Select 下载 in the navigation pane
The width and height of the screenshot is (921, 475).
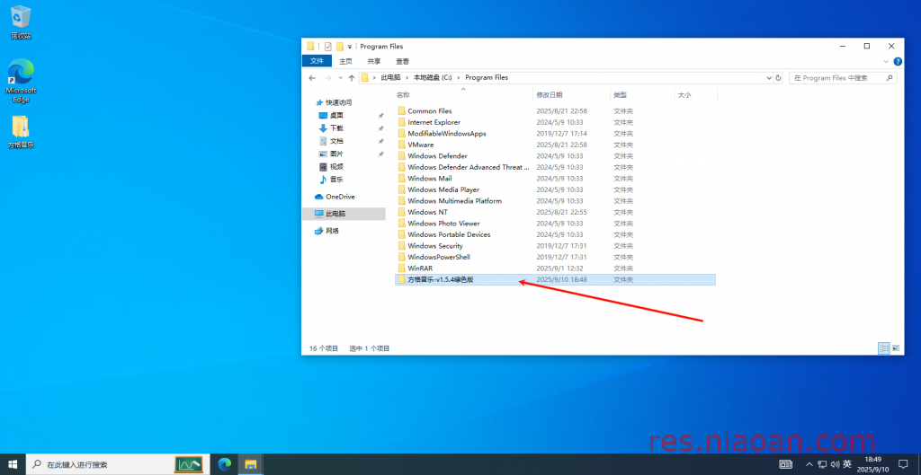click(336, 128)
